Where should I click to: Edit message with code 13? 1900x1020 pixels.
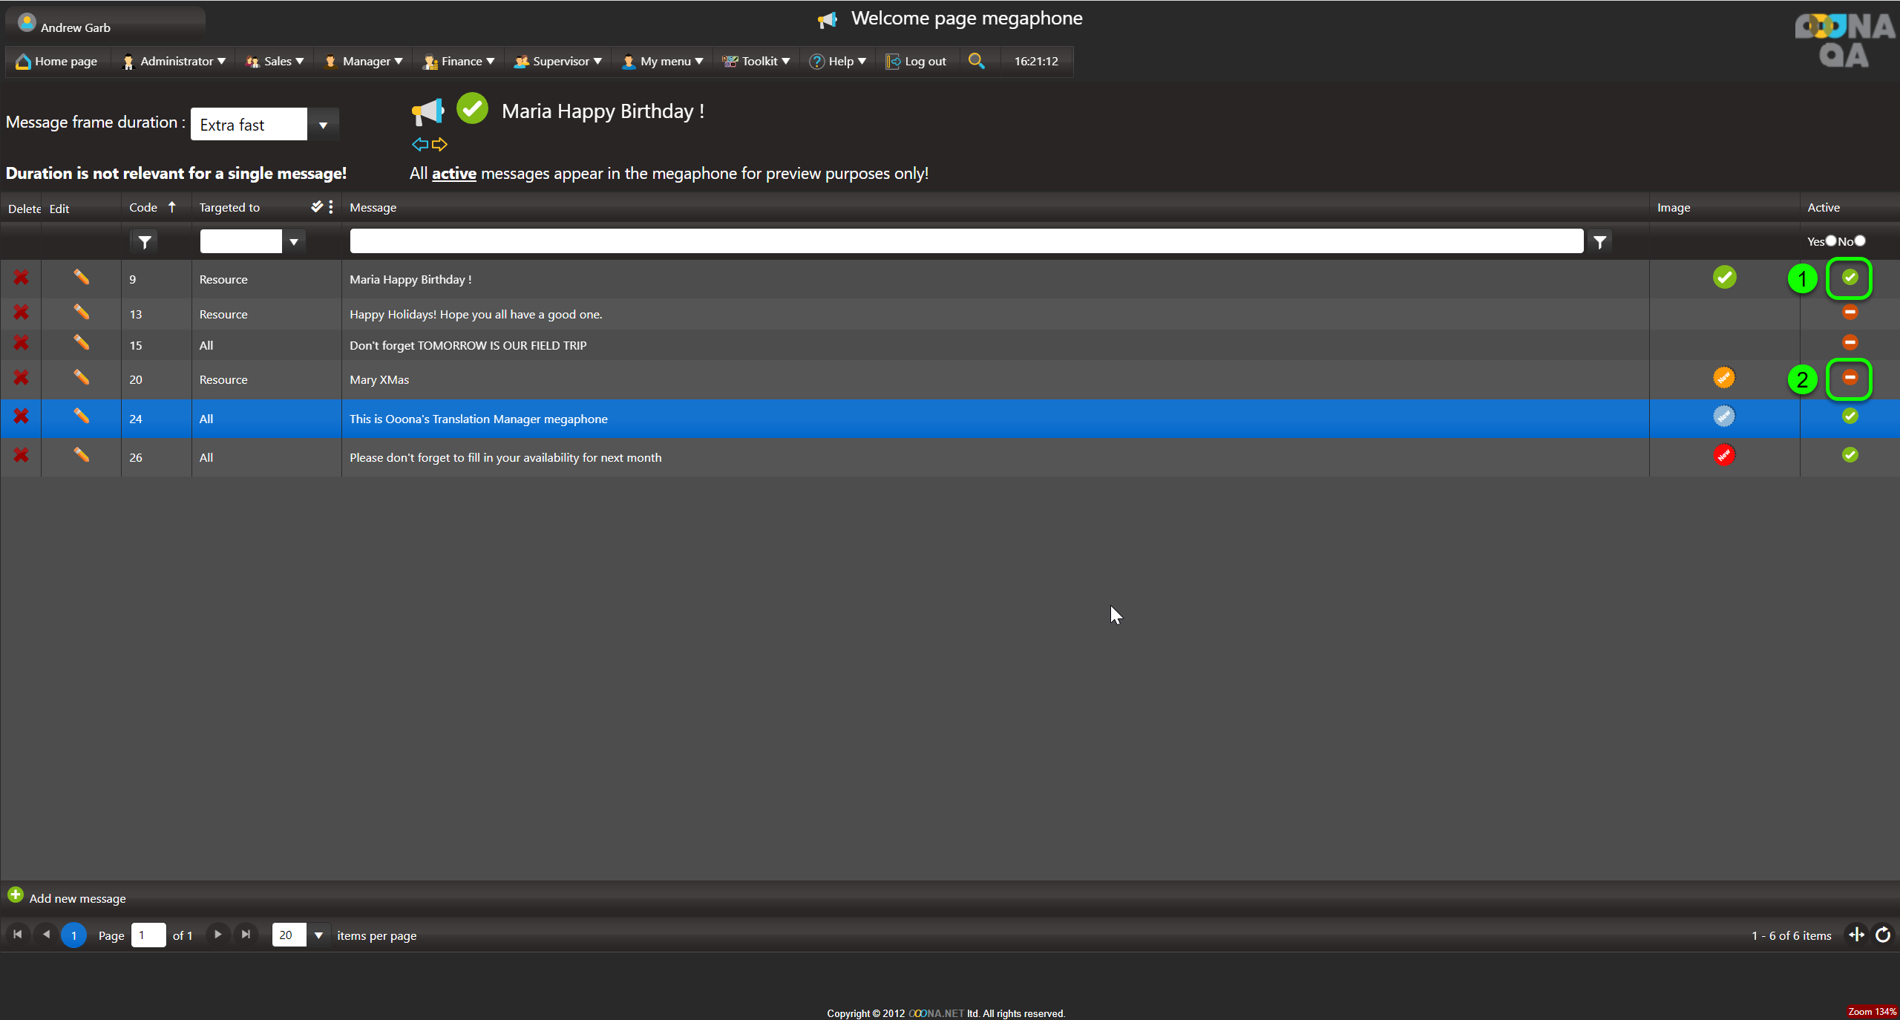click(x=81, y=313)
